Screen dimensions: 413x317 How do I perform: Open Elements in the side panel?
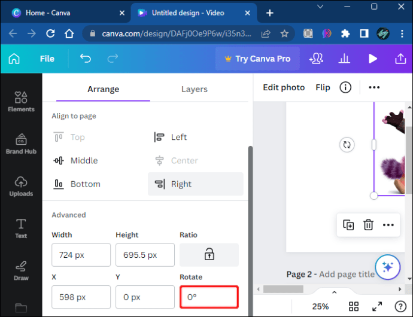(21, 102)
